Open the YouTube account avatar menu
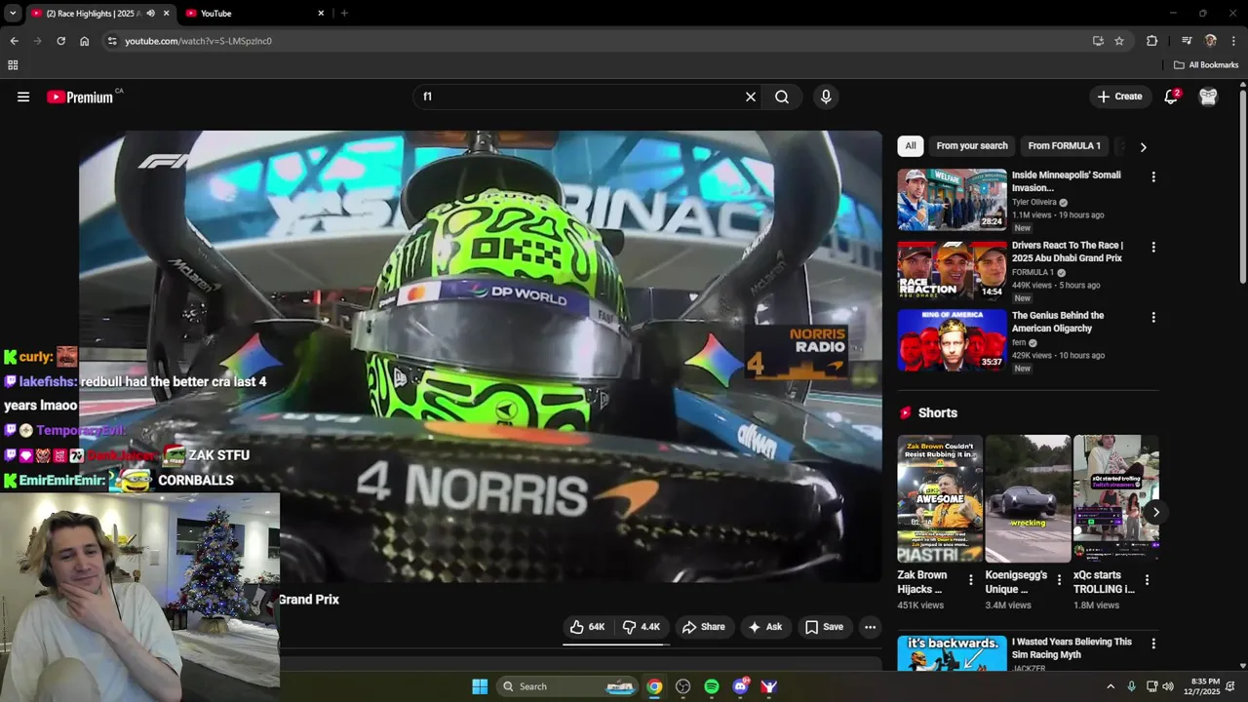 (x=1208, y=97)
